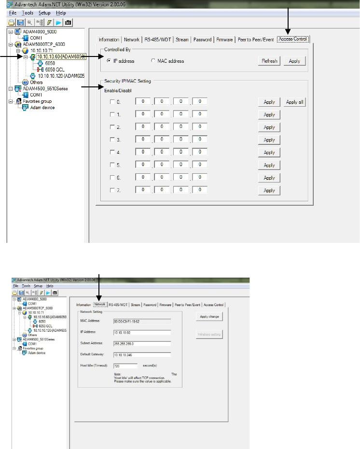Screen dimensions: 360x449
Task: Click Apply button in Controlled By section
Action: tap(294, 61)
